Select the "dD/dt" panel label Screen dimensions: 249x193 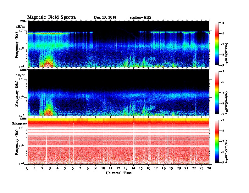[x=20, y=75]
